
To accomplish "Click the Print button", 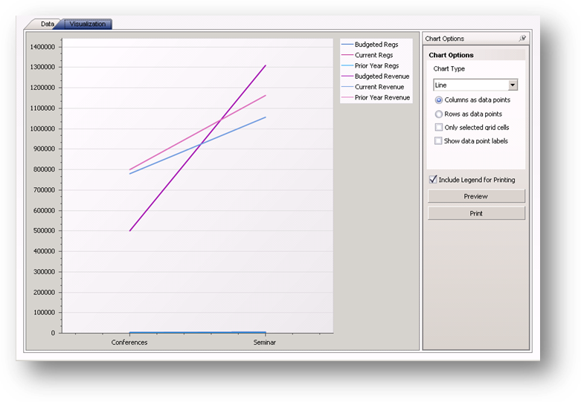I will [x=476, y=213].
